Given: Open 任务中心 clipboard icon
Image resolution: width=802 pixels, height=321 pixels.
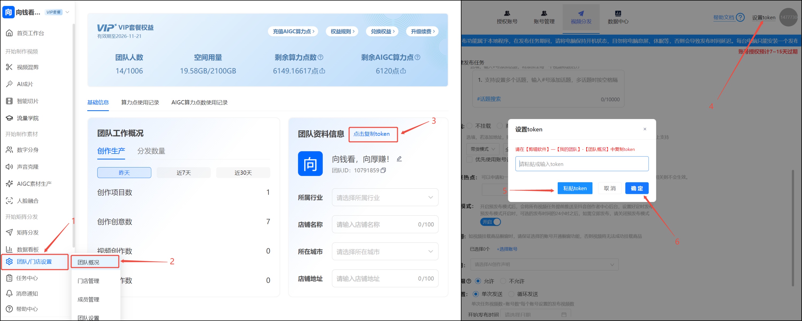Looking at the screenshot, I should pyautogui.click(x=9, y=278).
